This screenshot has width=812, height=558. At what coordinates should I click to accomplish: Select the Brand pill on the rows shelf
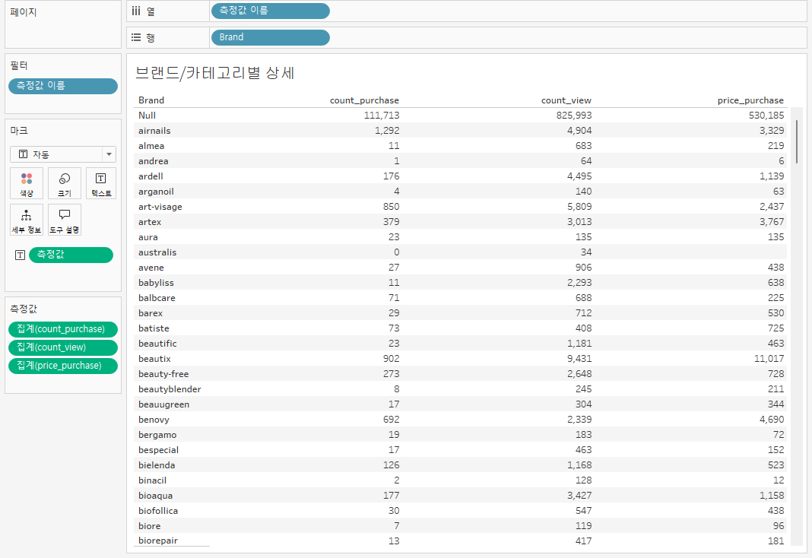click(x=271, y=37)
